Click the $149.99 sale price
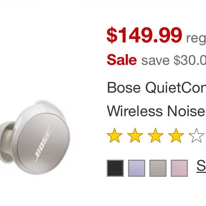The height and width of the screenshot is (206, 206). (144, 35)
